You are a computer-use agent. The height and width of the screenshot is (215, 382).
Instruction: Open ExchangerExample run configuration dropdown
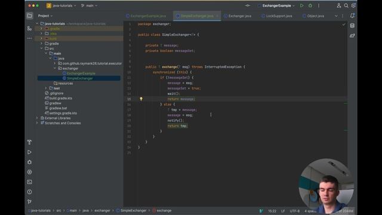click(276, 5)
